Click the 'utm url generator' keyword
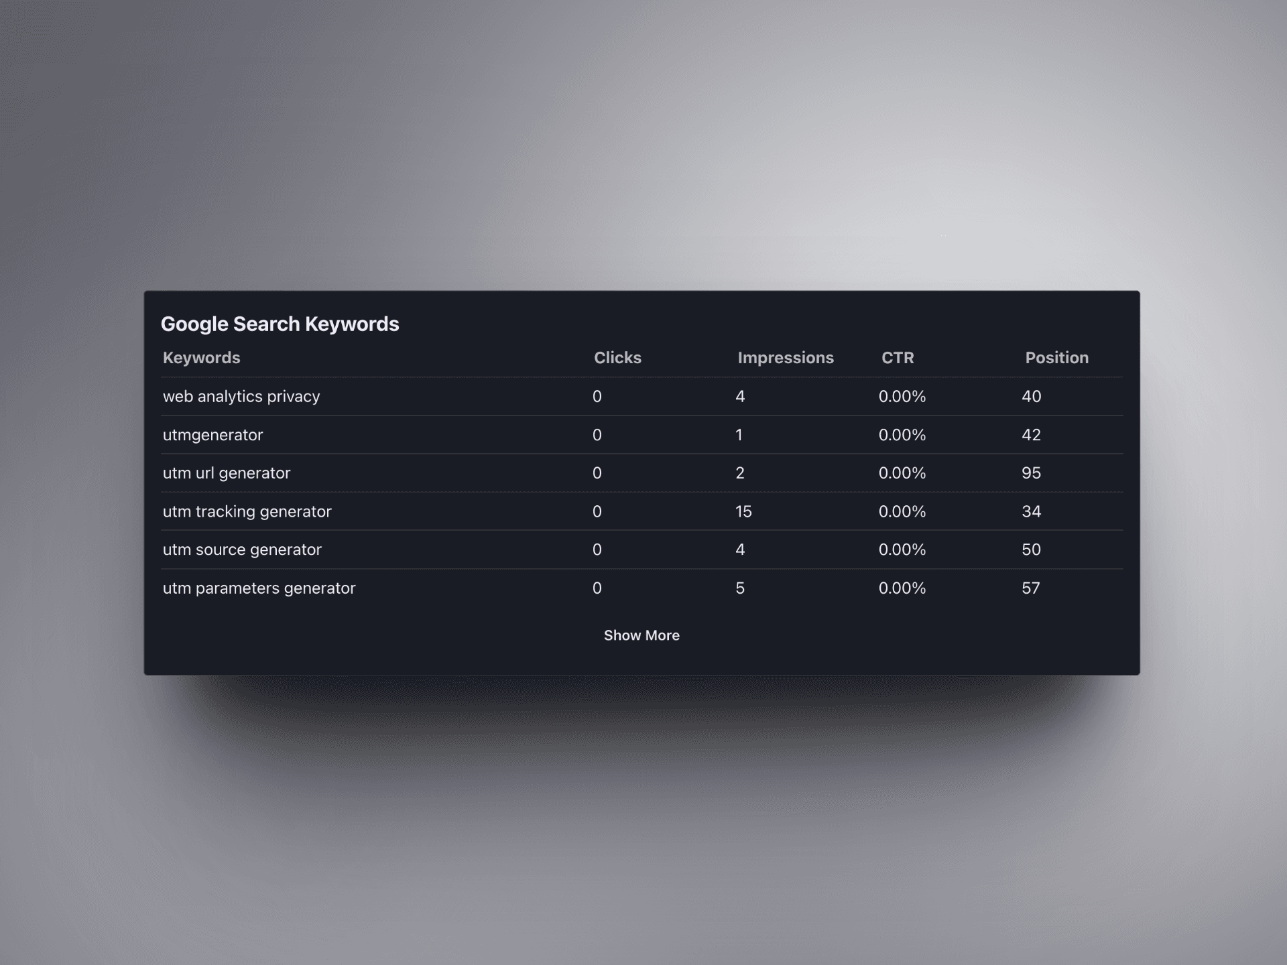This screenshot has height=965, width=1287. click(227, 473)
